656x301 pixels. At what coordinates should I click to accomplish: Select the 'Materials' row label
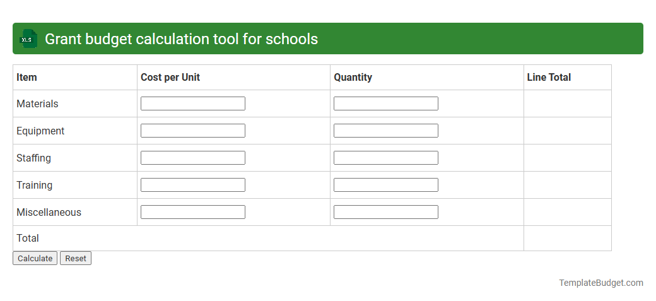pyautogui.click(x=37, y=104)
